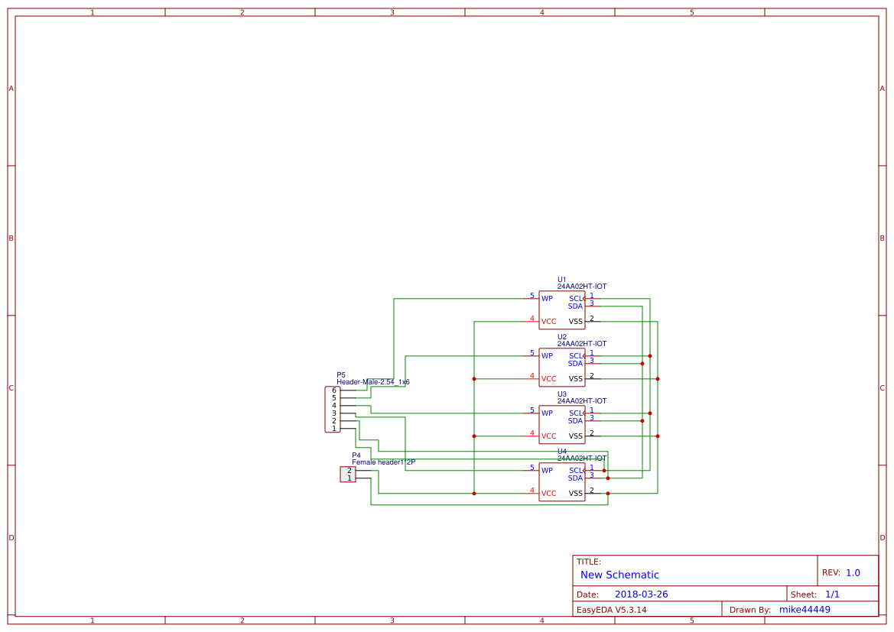The image size is (894, 632).
Task: Select pin 2 of female header P4
Action: pos(349,471)
